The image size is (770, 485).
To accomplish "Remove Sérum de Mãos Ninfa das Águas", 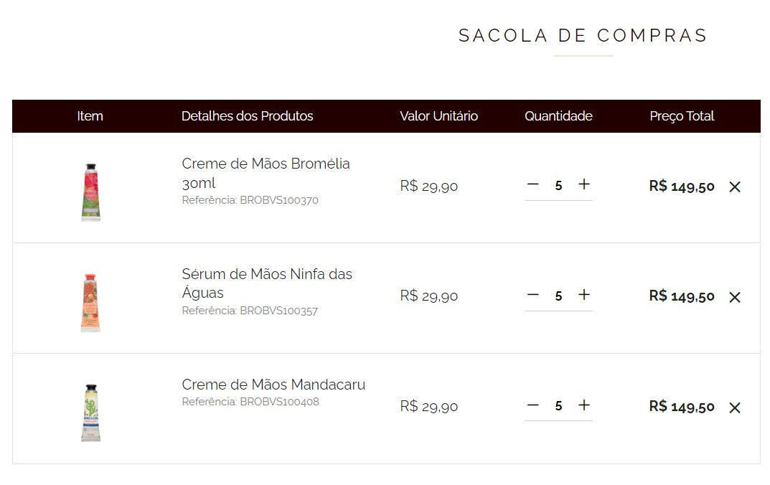I will pos(735,297).
